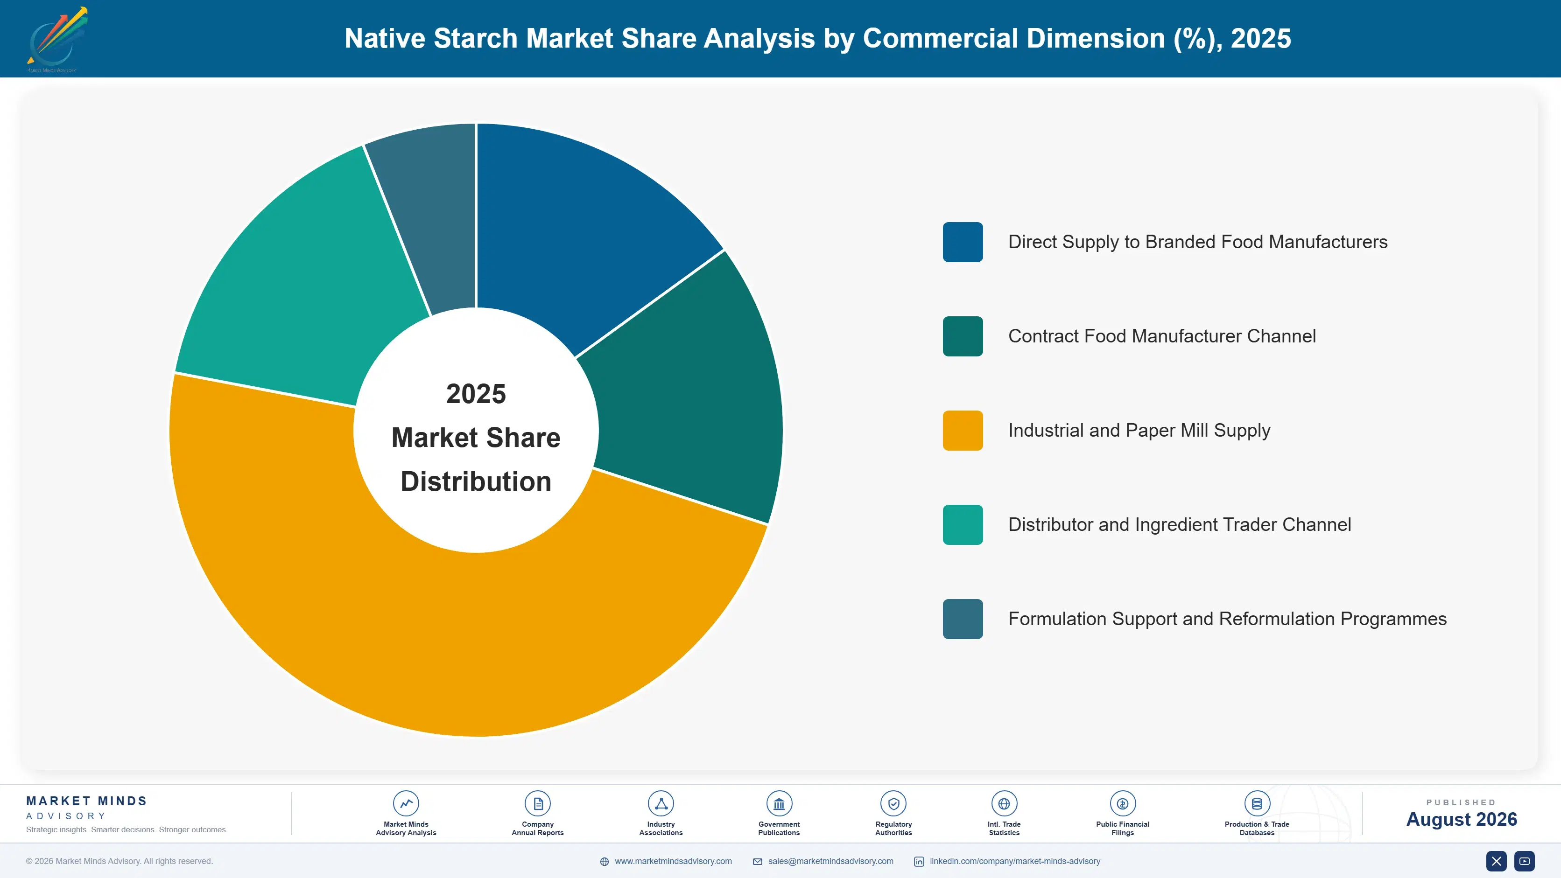Click 'Contract Food Manufacturer Channel' legend label
The height and width of the screenshot is (878, 1561).
tap(1162, 336)
